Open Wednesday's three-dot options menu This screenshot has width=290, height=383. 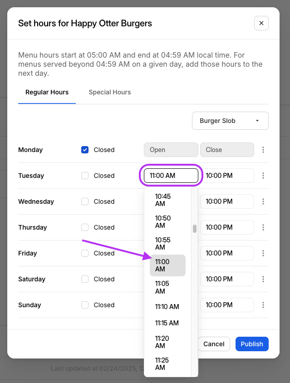263,201
